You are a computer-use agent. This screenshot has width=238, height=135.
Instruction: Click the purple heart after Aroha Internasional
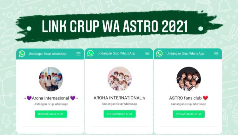click(73, 98)
